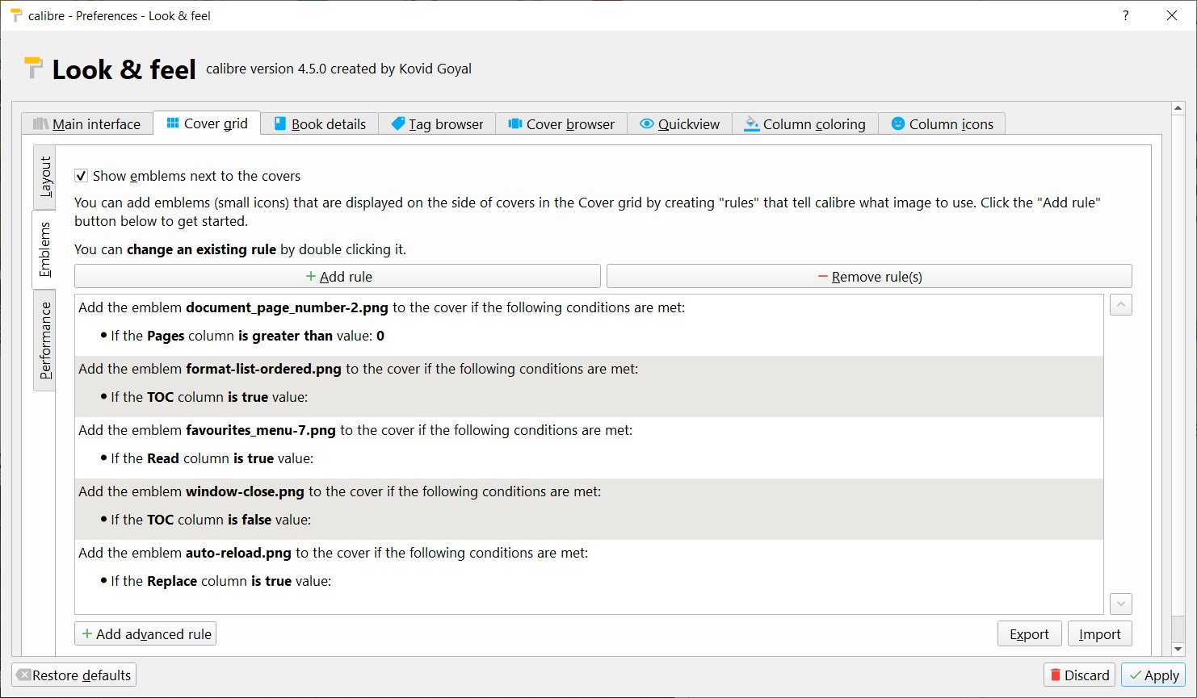Move the selected rule down with the arrow
The height and width of the screenshot is (698, 1197).
pyautogui.click(x=1120, y=604)
